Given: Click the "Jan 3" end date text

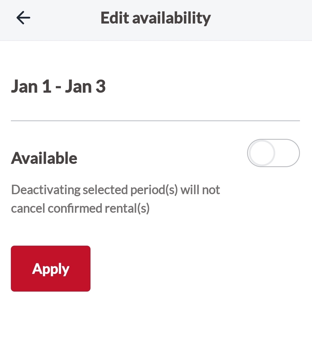Looking at the screenshot, I should pyautogui.click(x=85, y=86).
